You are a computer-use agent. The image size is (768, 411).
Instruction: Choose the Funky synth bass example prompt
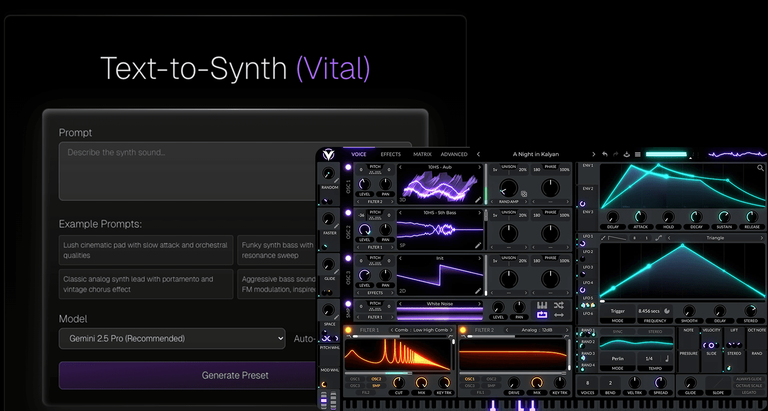coord(277,250)
